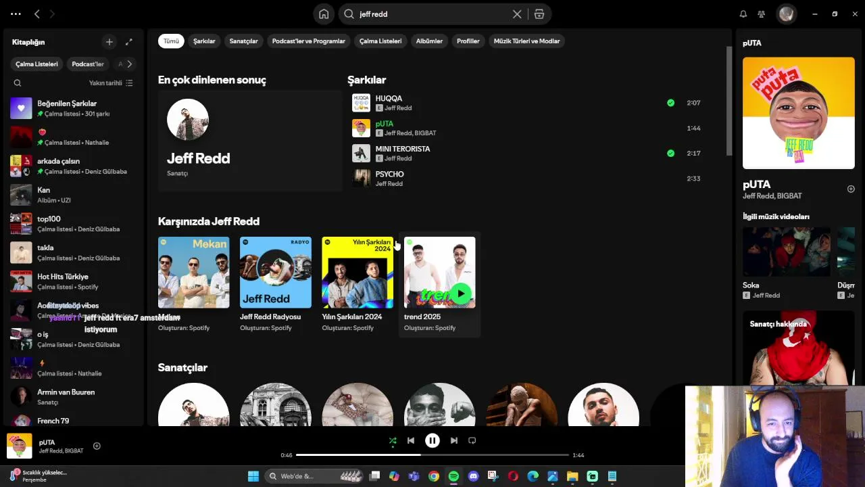Select the Şarkılar filter tab

(x=204, y=41)
